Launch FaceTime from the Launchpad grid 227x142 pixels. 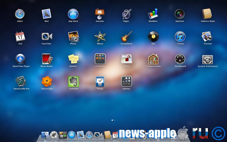click(x=47, y=36)
